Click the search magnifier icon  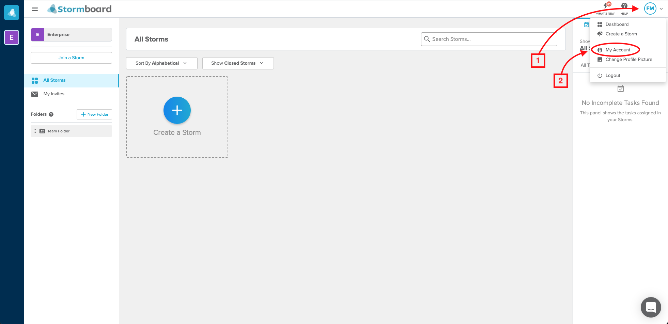pos(427,39)
